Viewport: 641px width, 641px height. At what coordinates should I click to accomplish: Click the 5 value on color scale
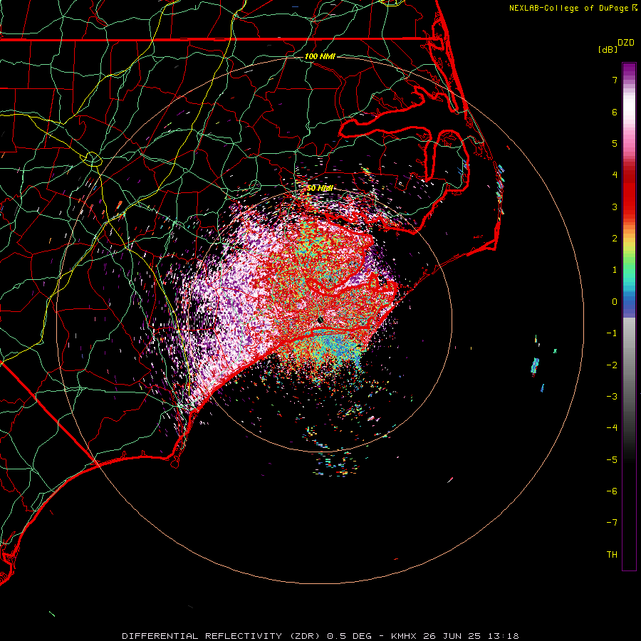[615, 143]
